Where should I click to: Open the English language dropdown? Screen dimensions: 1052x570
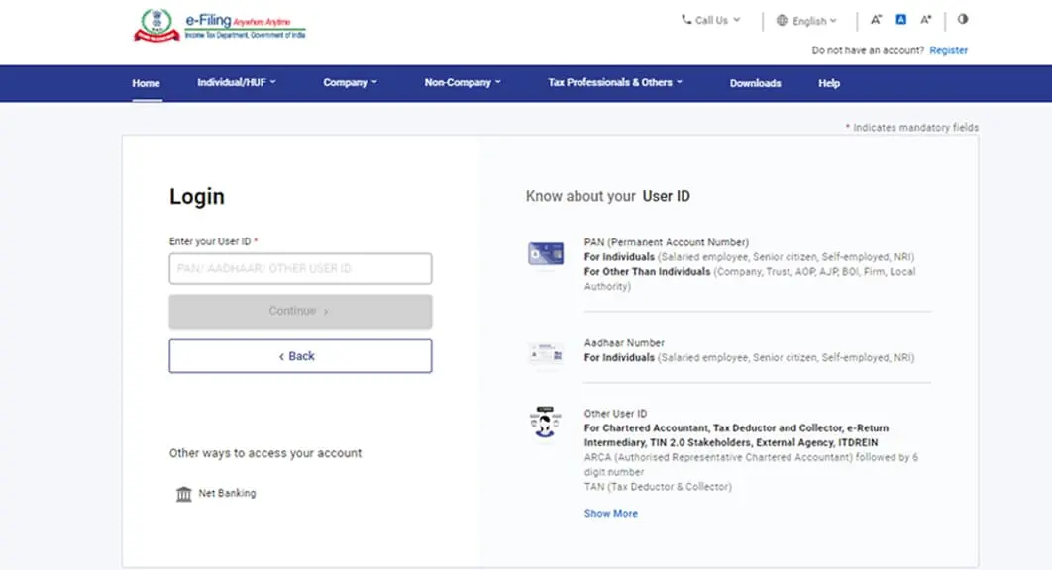click(x=807, y=21)
